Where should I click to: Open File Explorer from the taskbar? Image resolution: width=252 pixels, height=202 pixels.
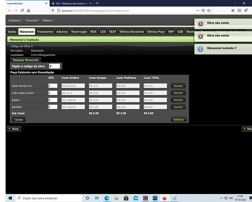click(x=117, y=198)
